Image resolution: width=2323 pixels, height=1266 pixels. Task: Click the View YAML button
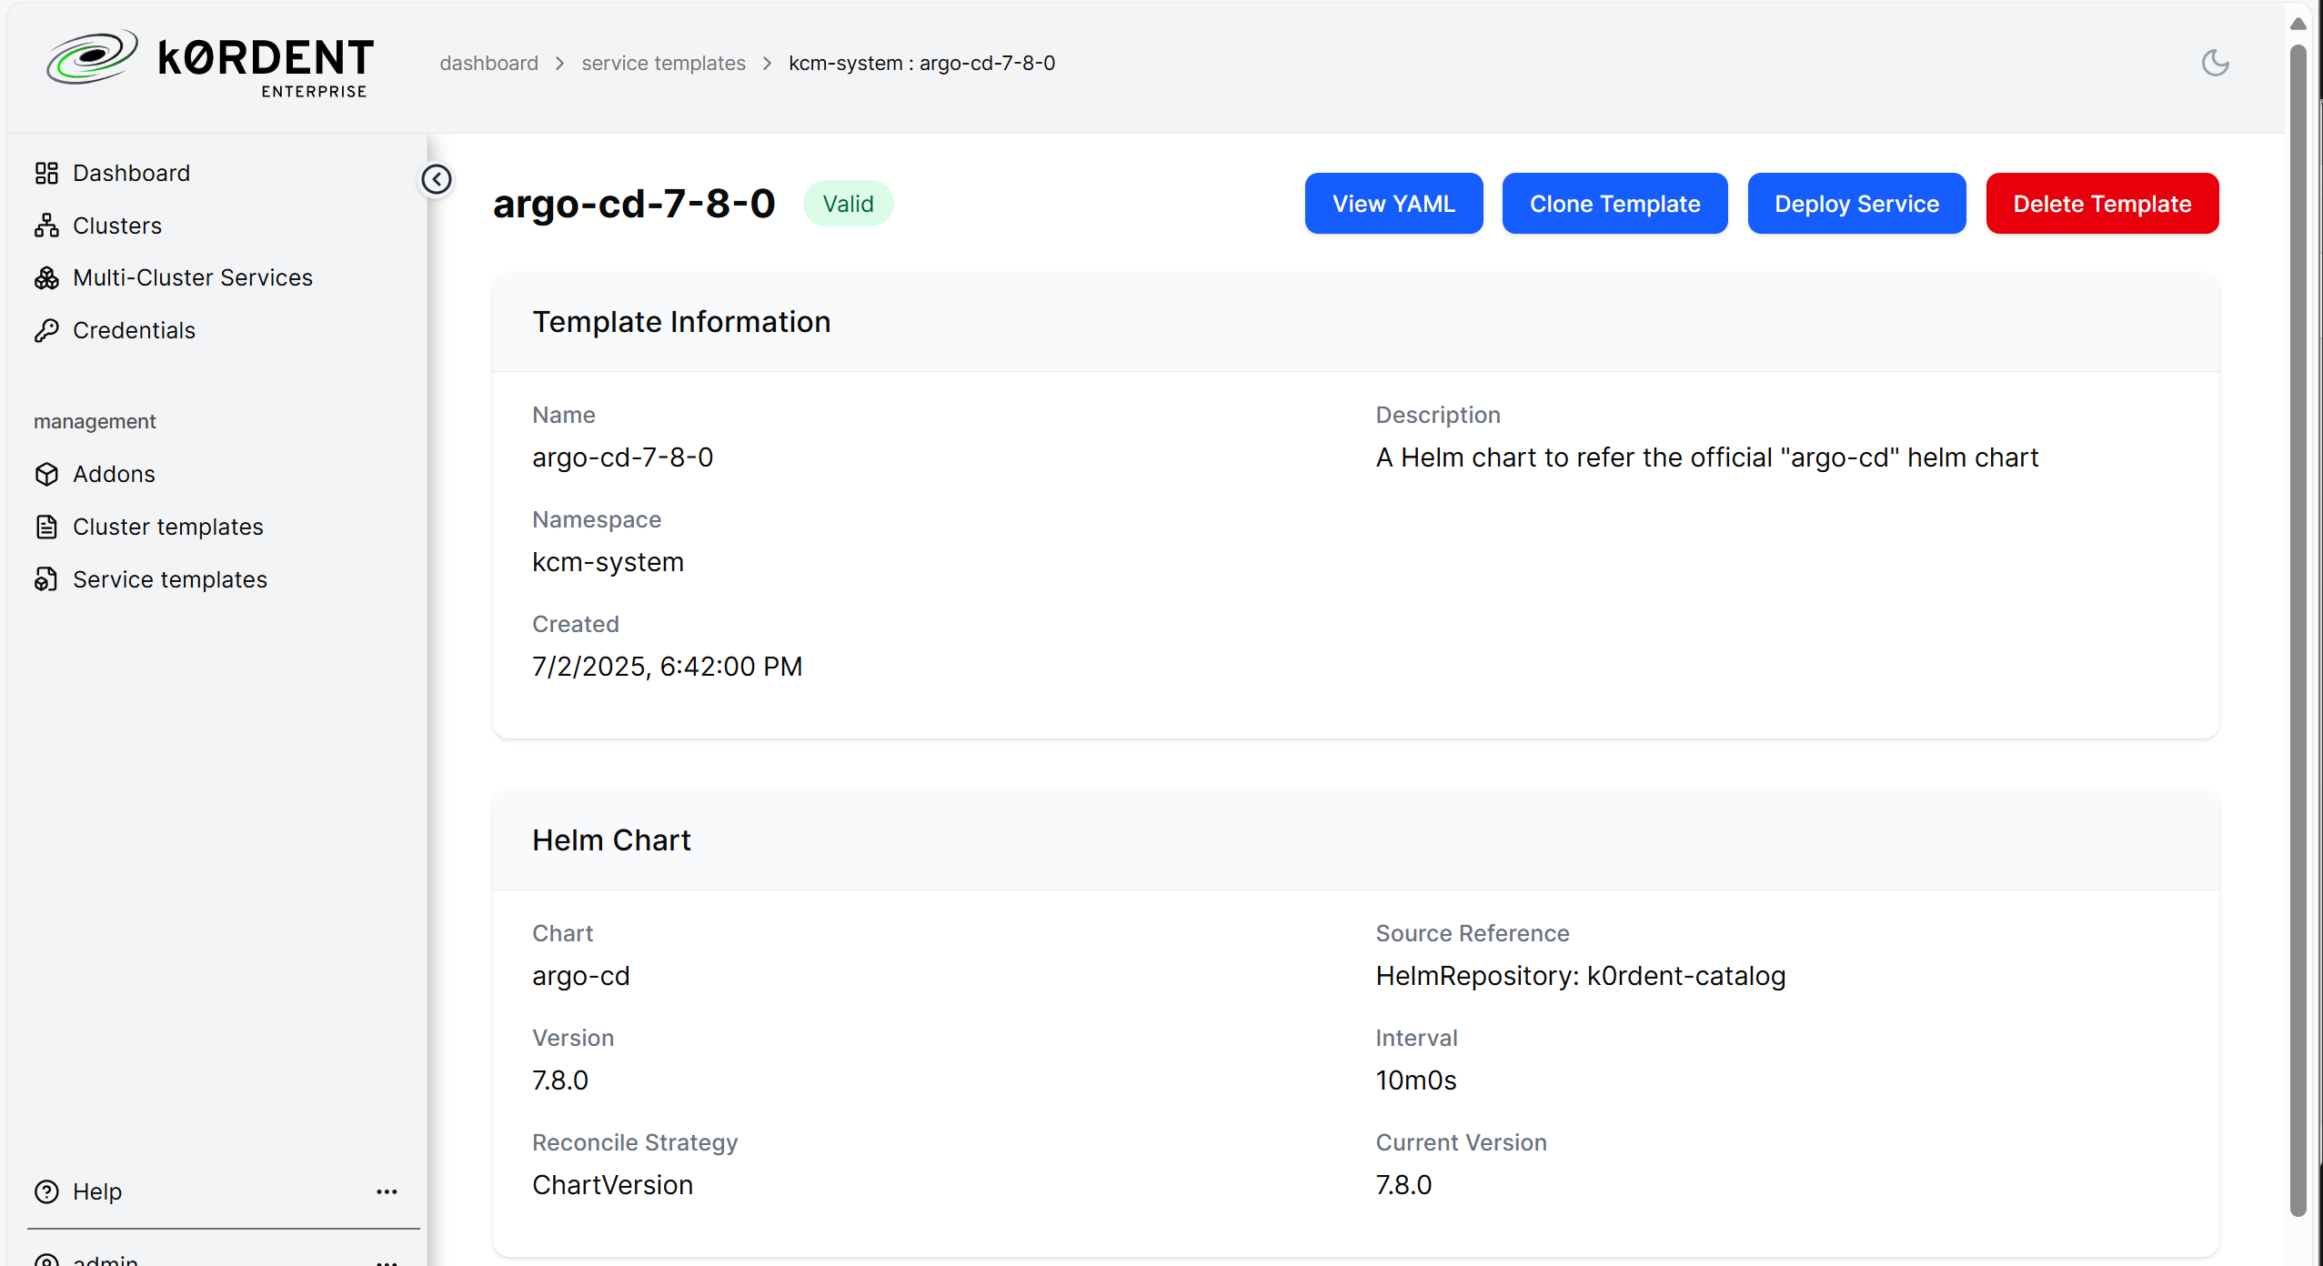point(1393,204)
